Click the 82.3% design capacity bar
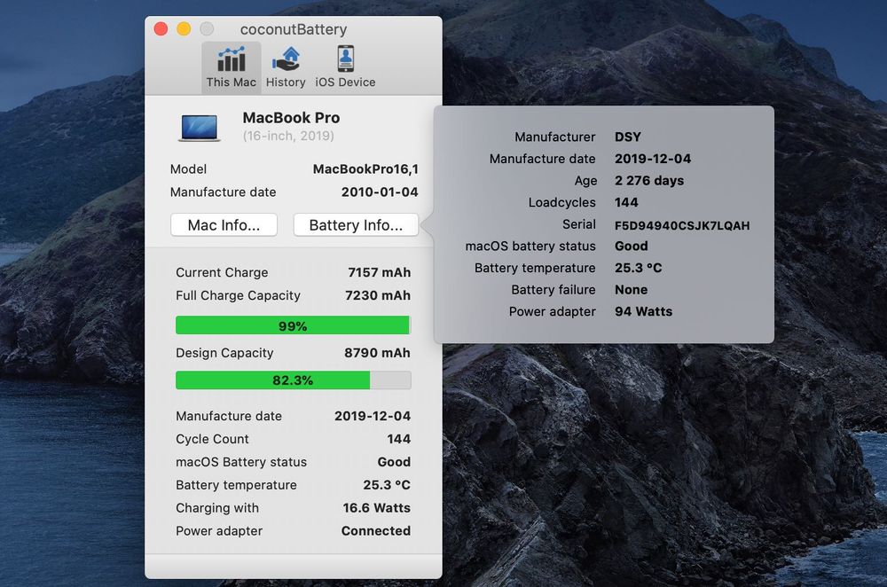The image size is (887, 587). click(293, 380)
